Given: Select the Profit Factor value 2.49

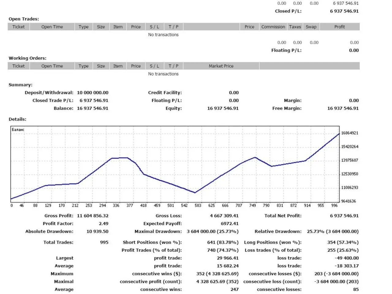Looking at the screenshot, I should 104,224.
